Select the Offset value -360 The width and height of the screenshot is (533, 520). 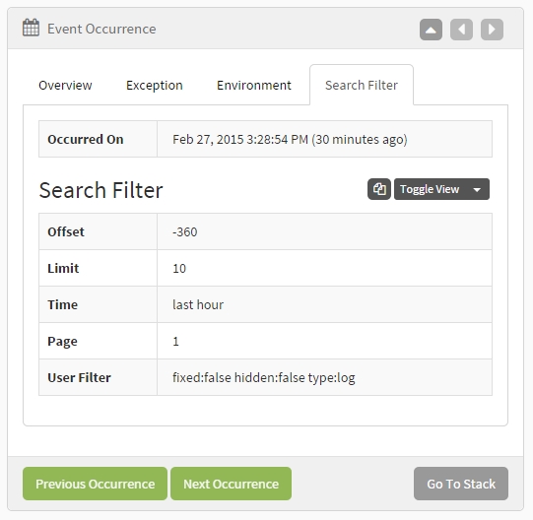coord(185,231)
